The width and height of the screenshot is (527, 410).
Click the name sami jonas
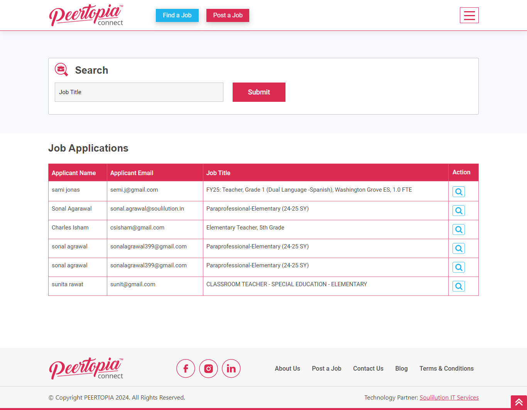[66, 190]
